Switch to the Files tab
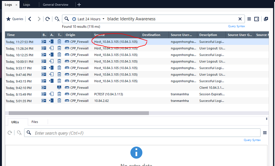This screenshot has width=275, height=166. tap(35, 122)
